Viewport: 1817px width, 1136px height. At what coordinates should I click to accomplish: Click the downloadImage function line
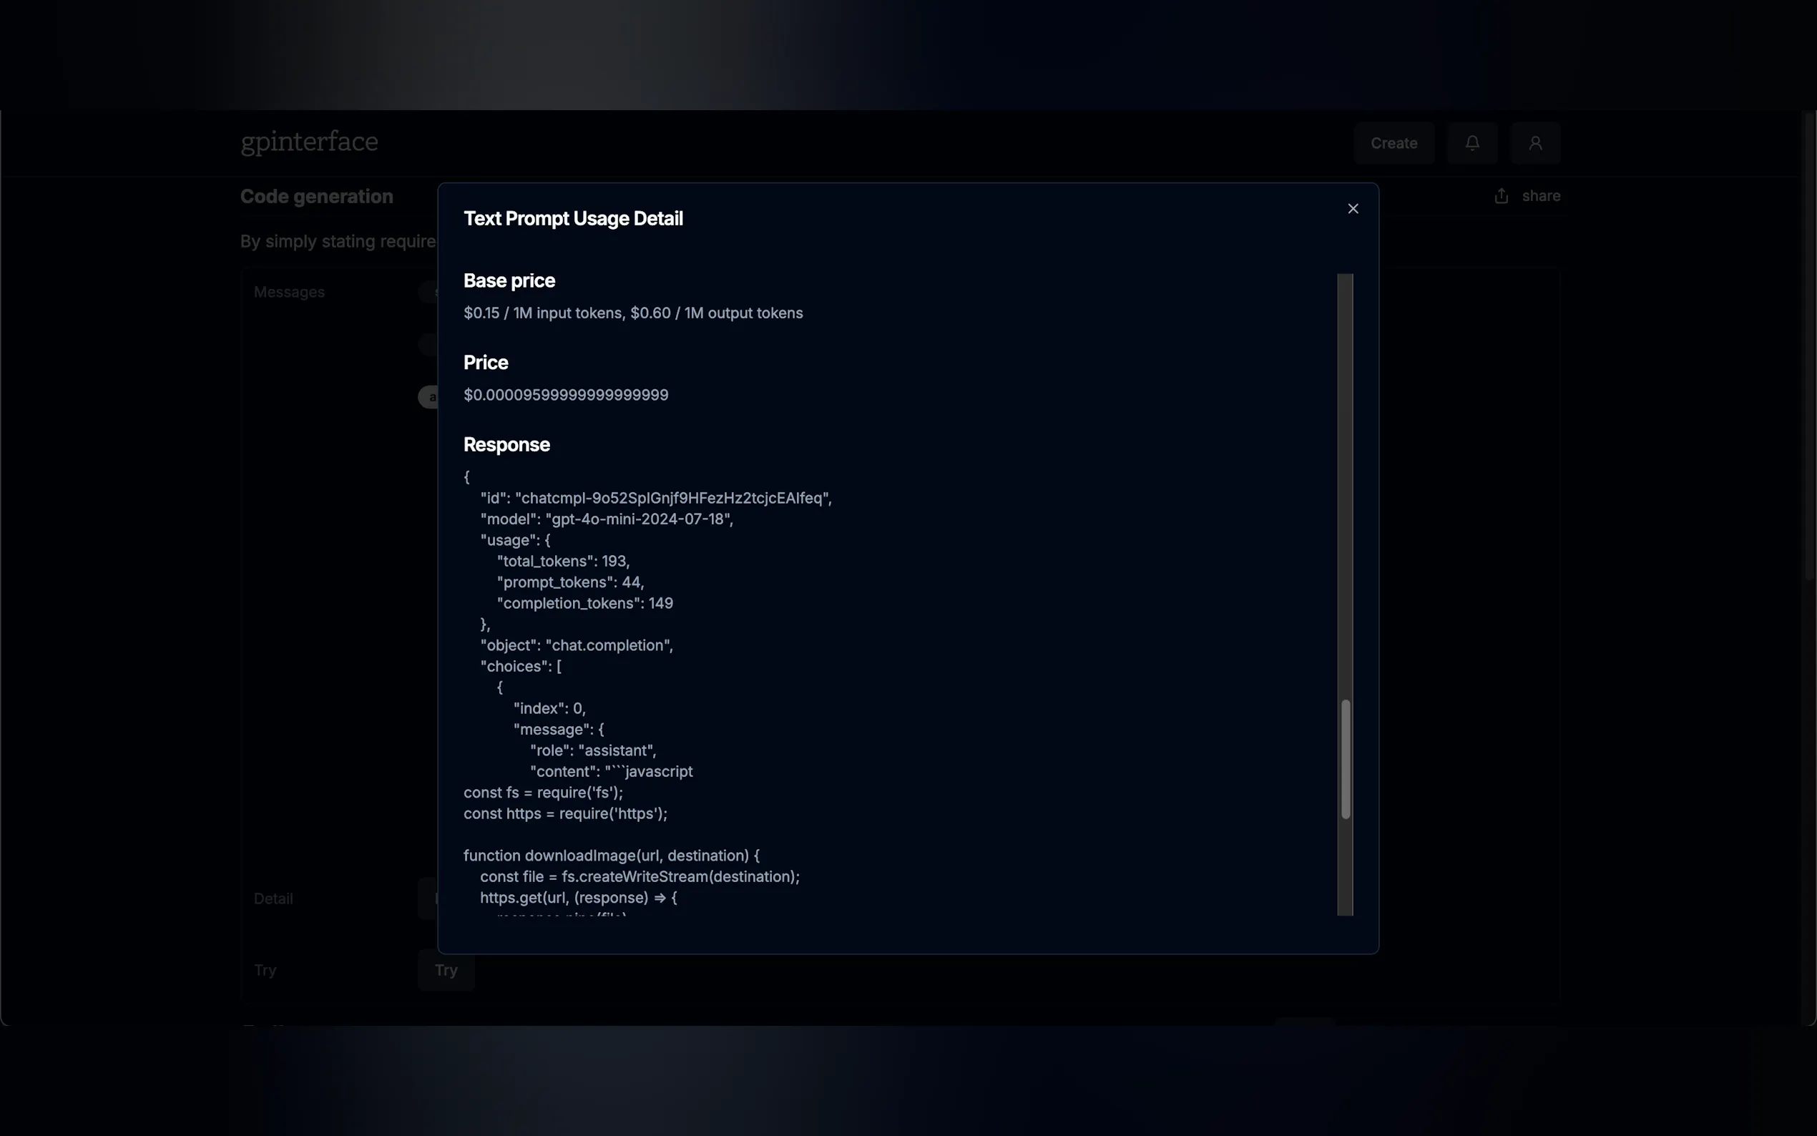(611, 856)
